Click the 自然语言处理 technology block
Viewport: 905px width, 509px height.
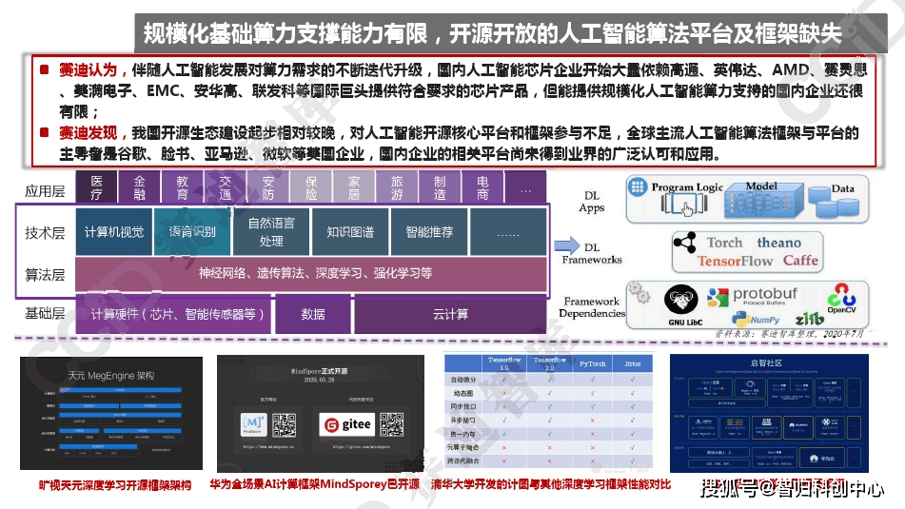(271, 232)
